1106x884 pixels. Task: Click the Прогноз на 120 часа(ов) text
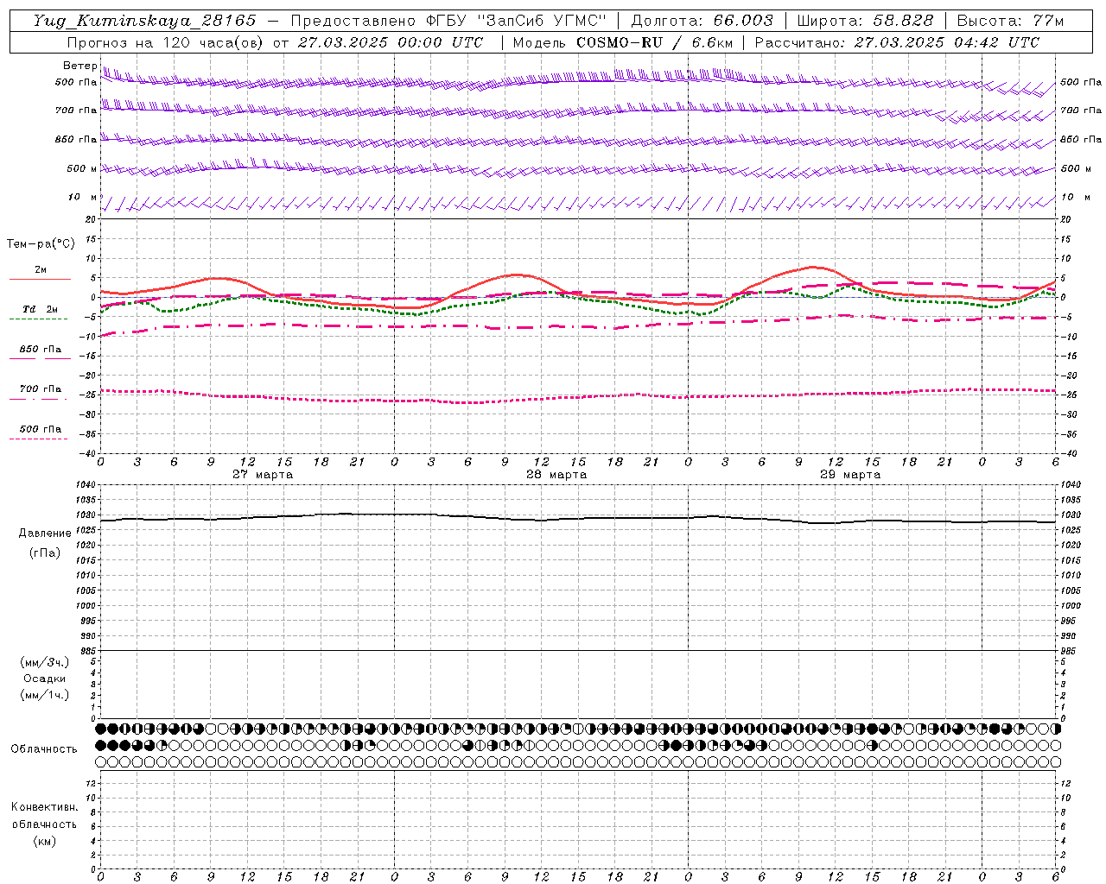pos(165,42)
